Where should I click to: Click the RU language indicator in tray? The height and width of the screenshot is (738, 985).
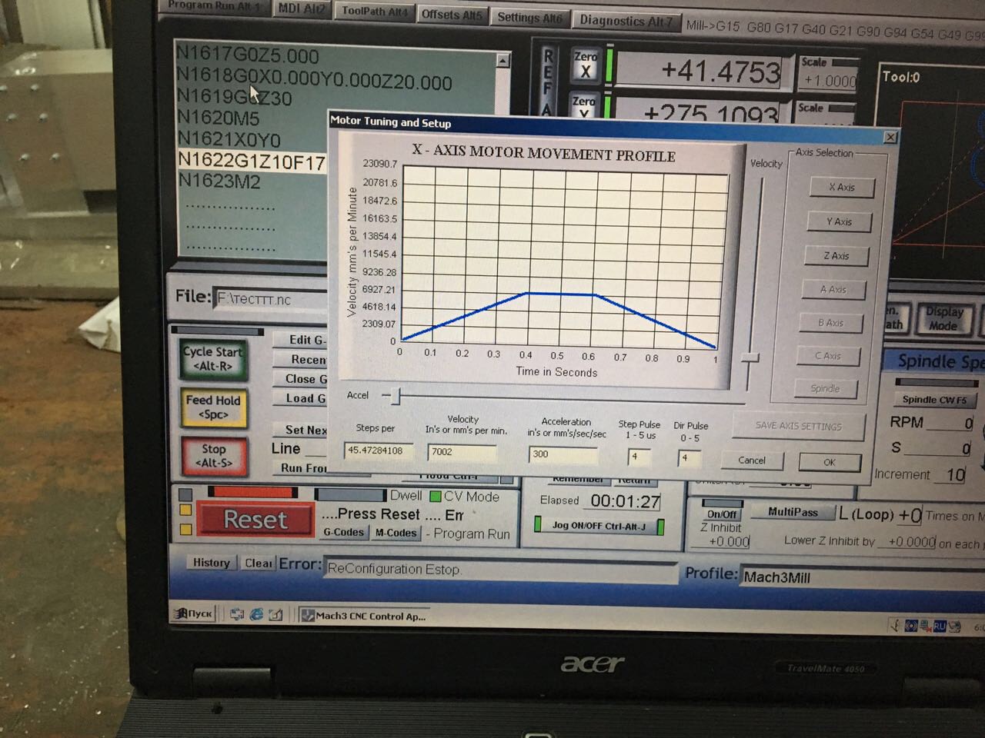tap(940, 627)
